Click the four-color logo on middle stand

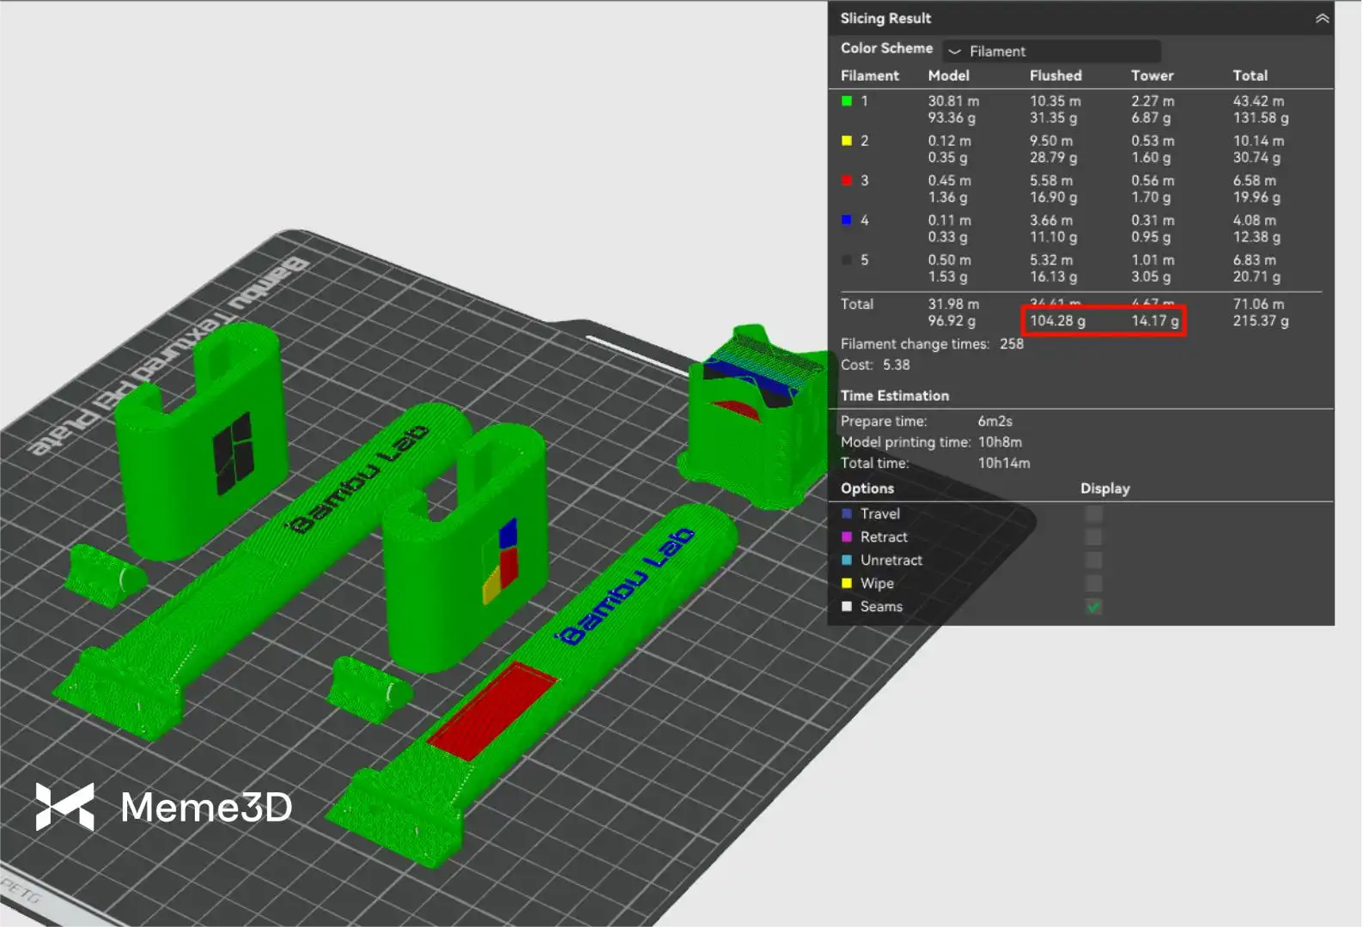(500, 560)
